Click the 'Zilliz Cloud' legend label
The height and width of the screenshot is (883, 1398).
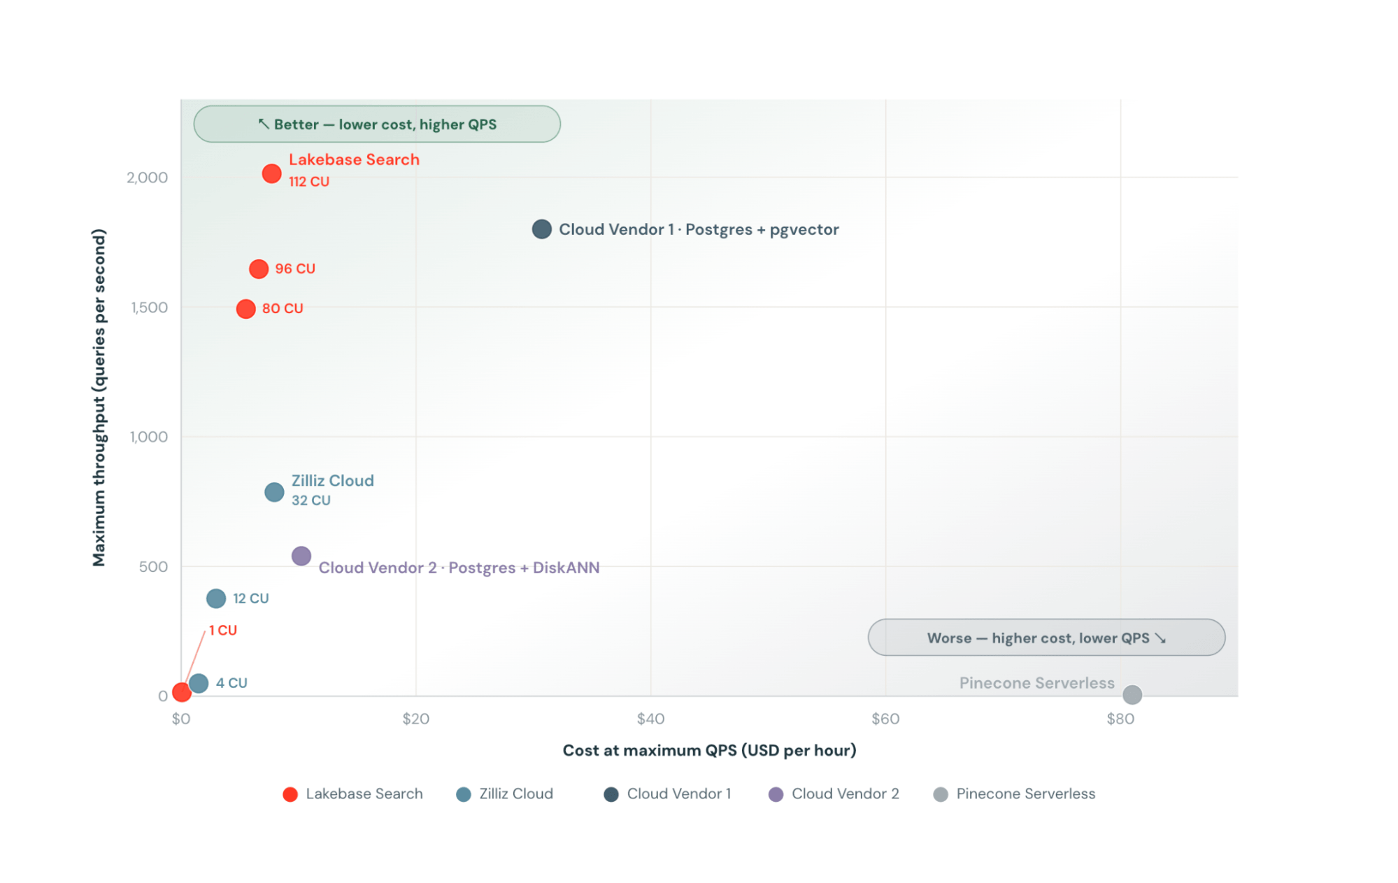pos(516,794)
